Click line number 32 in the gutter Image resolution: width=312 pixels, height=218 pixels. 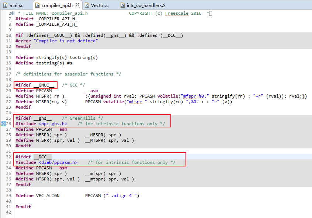tap(8, 157)
